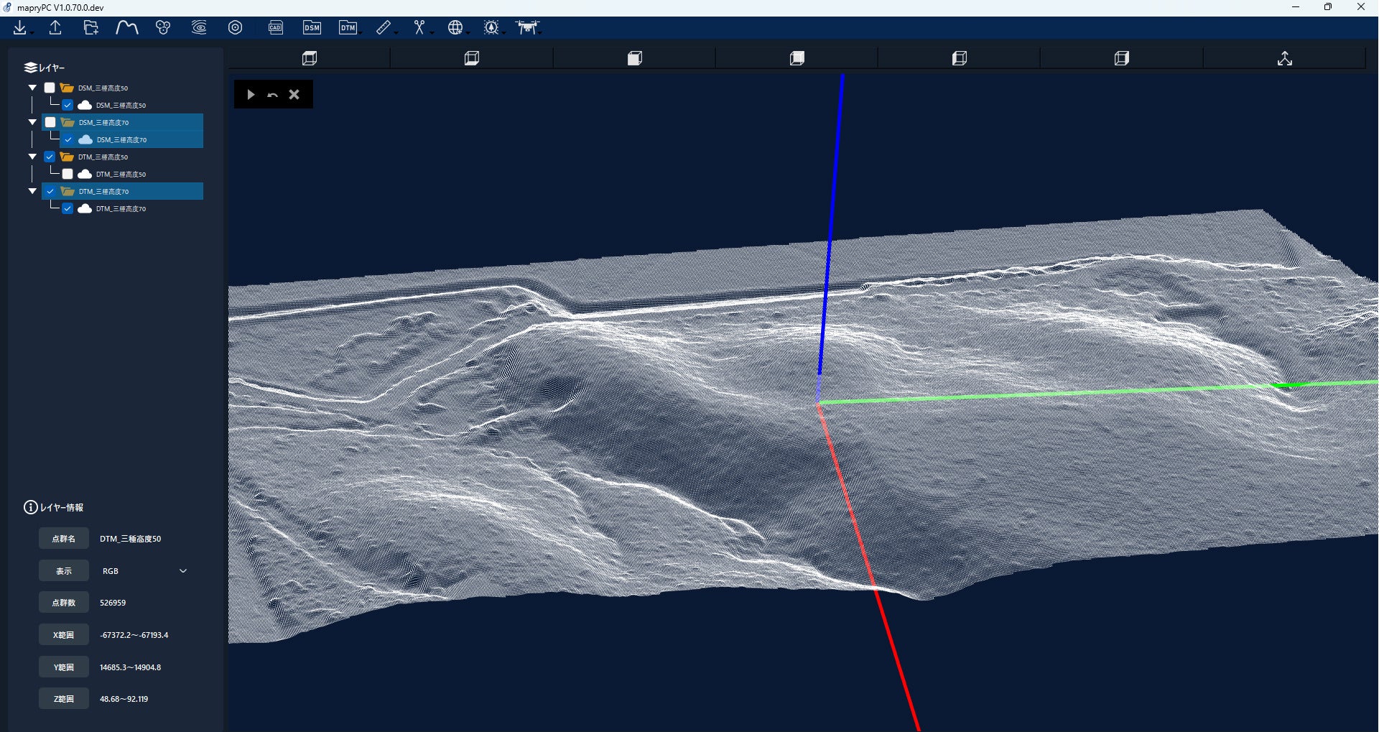The width and height of the screenshot is (1379, 732).
Task: Uncheck the DTM_三種高度70 cloud layer
Action: click(68, 208)
